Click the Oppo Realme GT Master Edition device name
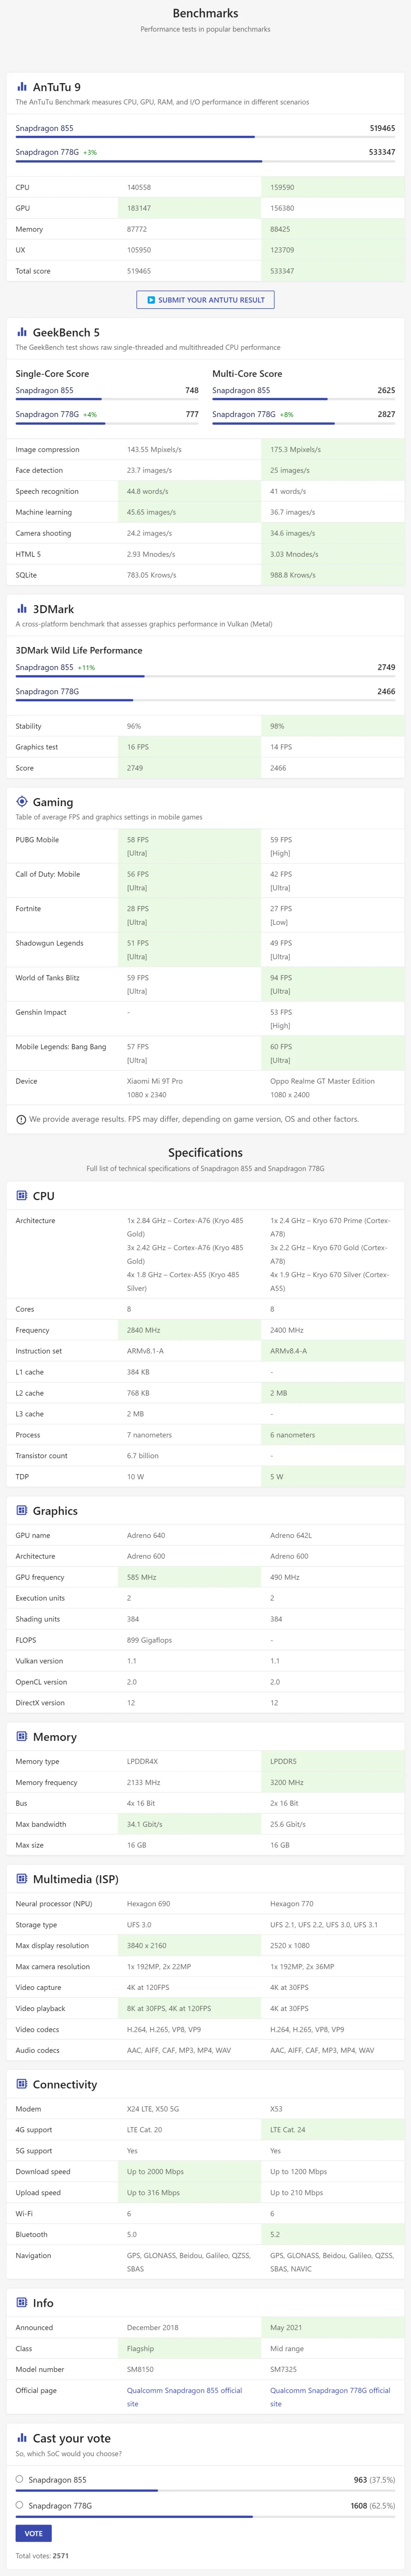Screen dimensions: 411x2576 (322, 1081)
